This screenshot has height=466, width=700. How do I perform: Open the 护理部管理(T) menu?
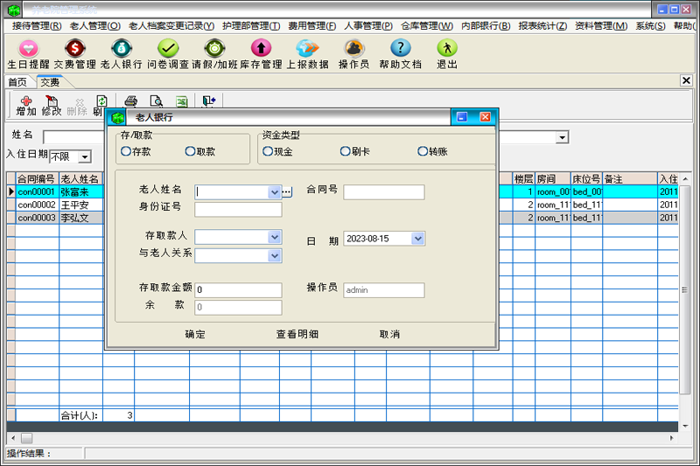[x=251, y=26]
